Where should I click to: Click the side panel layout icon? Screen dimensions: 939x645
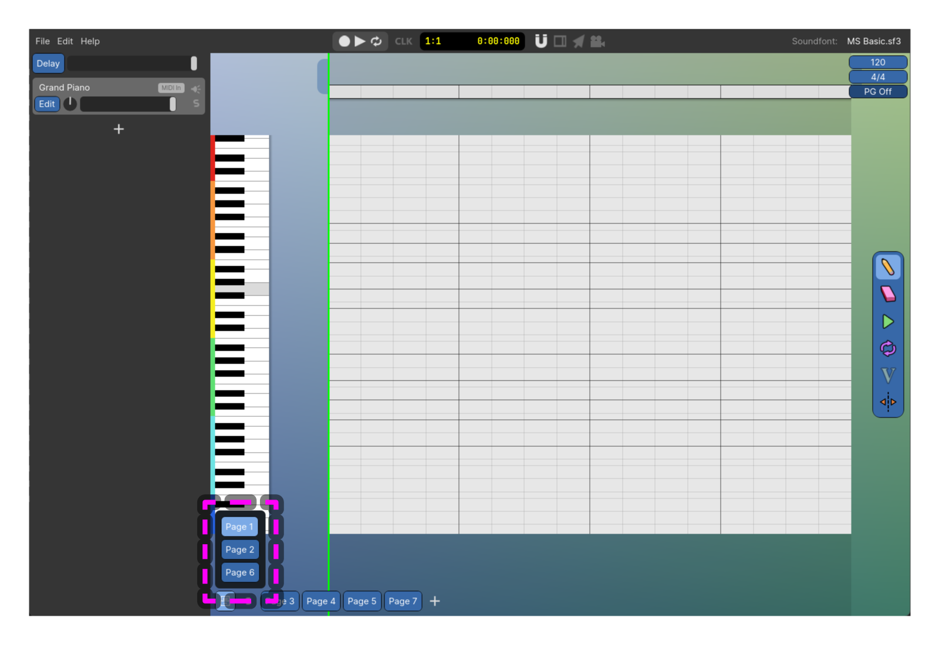[560, 41]
